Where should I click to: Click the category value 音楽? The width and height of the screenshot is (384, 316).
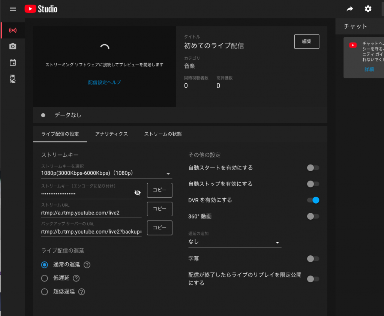189,66
